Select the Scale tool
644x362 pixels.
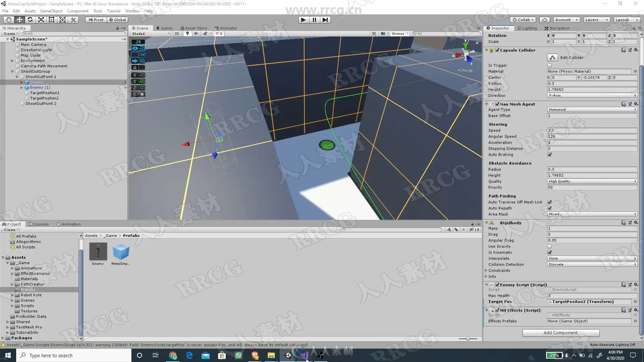click(x=41, y=20)
